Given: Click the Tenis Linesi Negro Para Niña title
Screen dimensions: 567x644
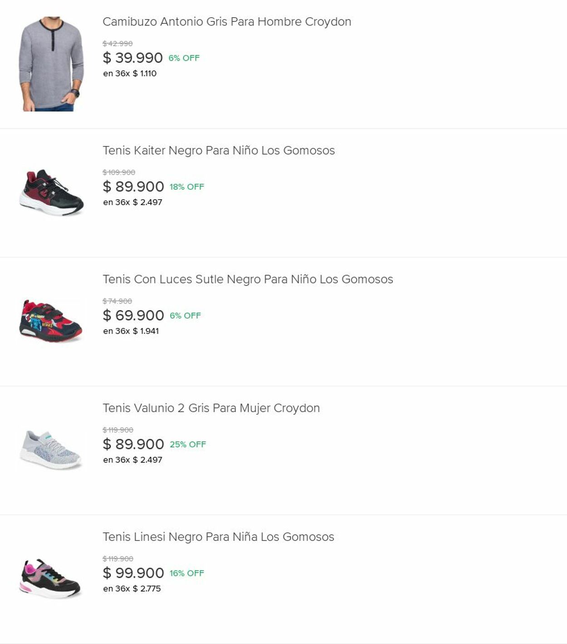Looking at the screenshot, I should tap(218, 537).
